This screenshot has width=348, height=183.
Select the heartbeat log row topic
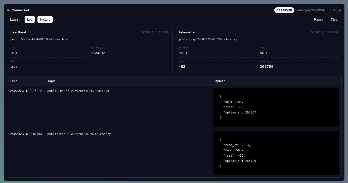pos(79,91)
